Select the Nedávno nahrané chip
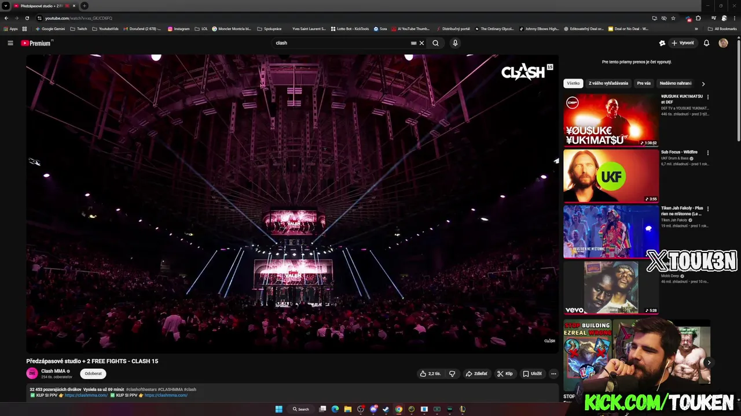 point(676,83)
